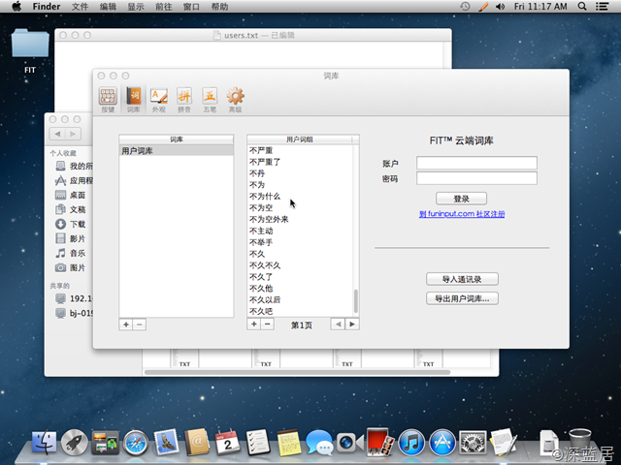Open the 窗口 menu
This screenshot has height=465, width=621.
(x=191, y=7)
